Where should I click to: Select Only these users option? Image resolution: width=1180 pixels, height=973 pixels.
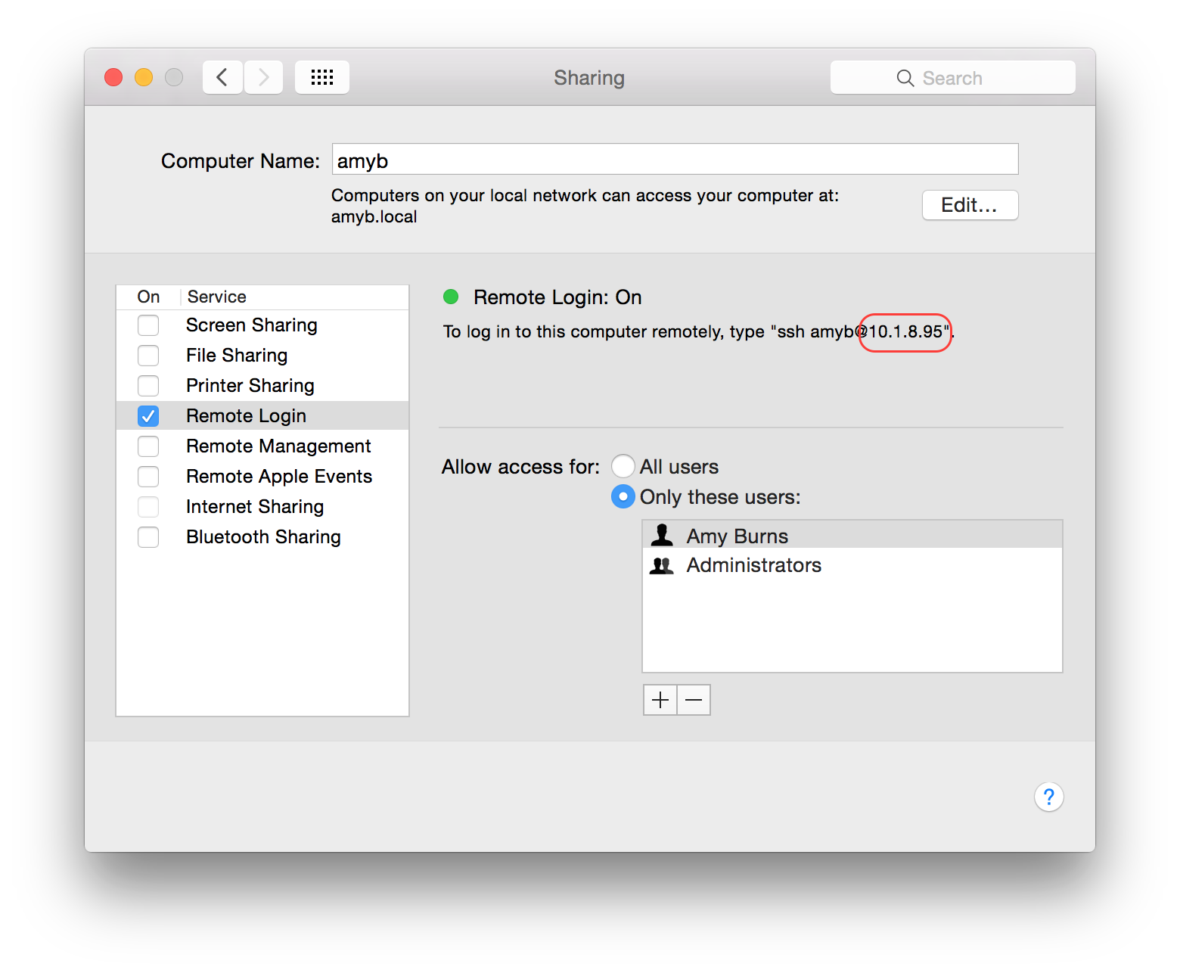pos(623,496)
